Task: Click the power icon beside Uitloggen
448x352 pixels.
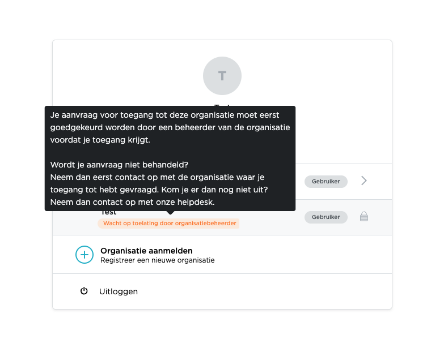Action: coord(84,291)
